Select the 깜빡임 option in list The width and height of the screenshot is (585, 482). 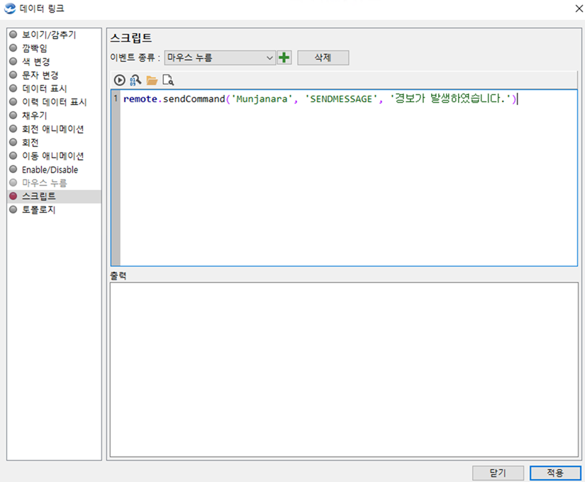(35, 48)
